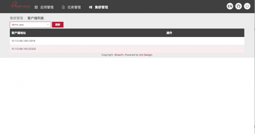Open the GitHub icon link

point(238,6)
